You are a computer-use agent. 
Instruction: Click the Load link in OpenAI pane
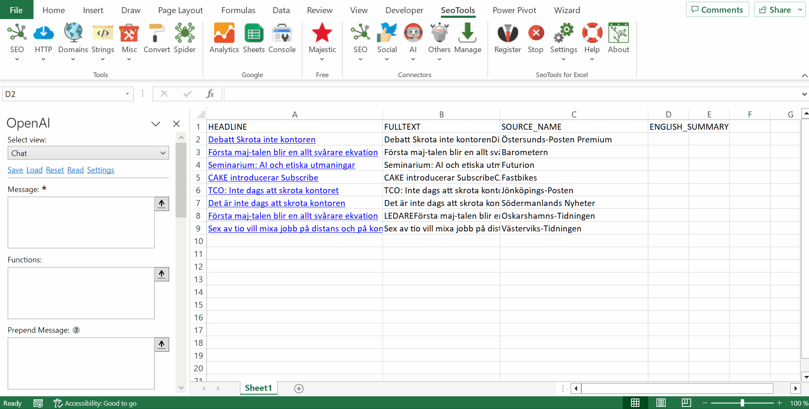click(34, 170)
